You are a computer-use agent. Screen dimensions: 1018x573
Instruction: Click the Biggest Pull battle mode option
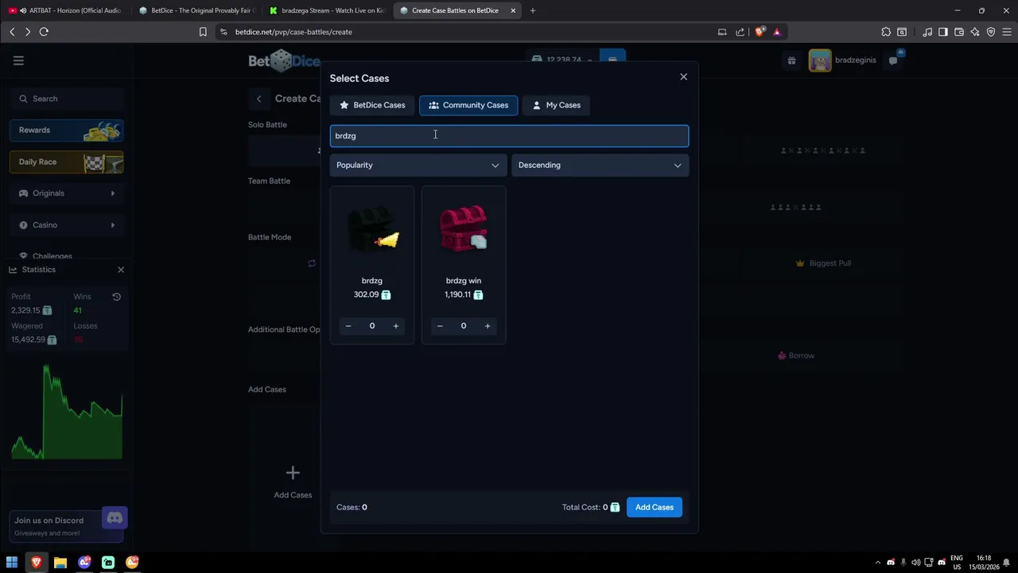click(x=823, y=263)
